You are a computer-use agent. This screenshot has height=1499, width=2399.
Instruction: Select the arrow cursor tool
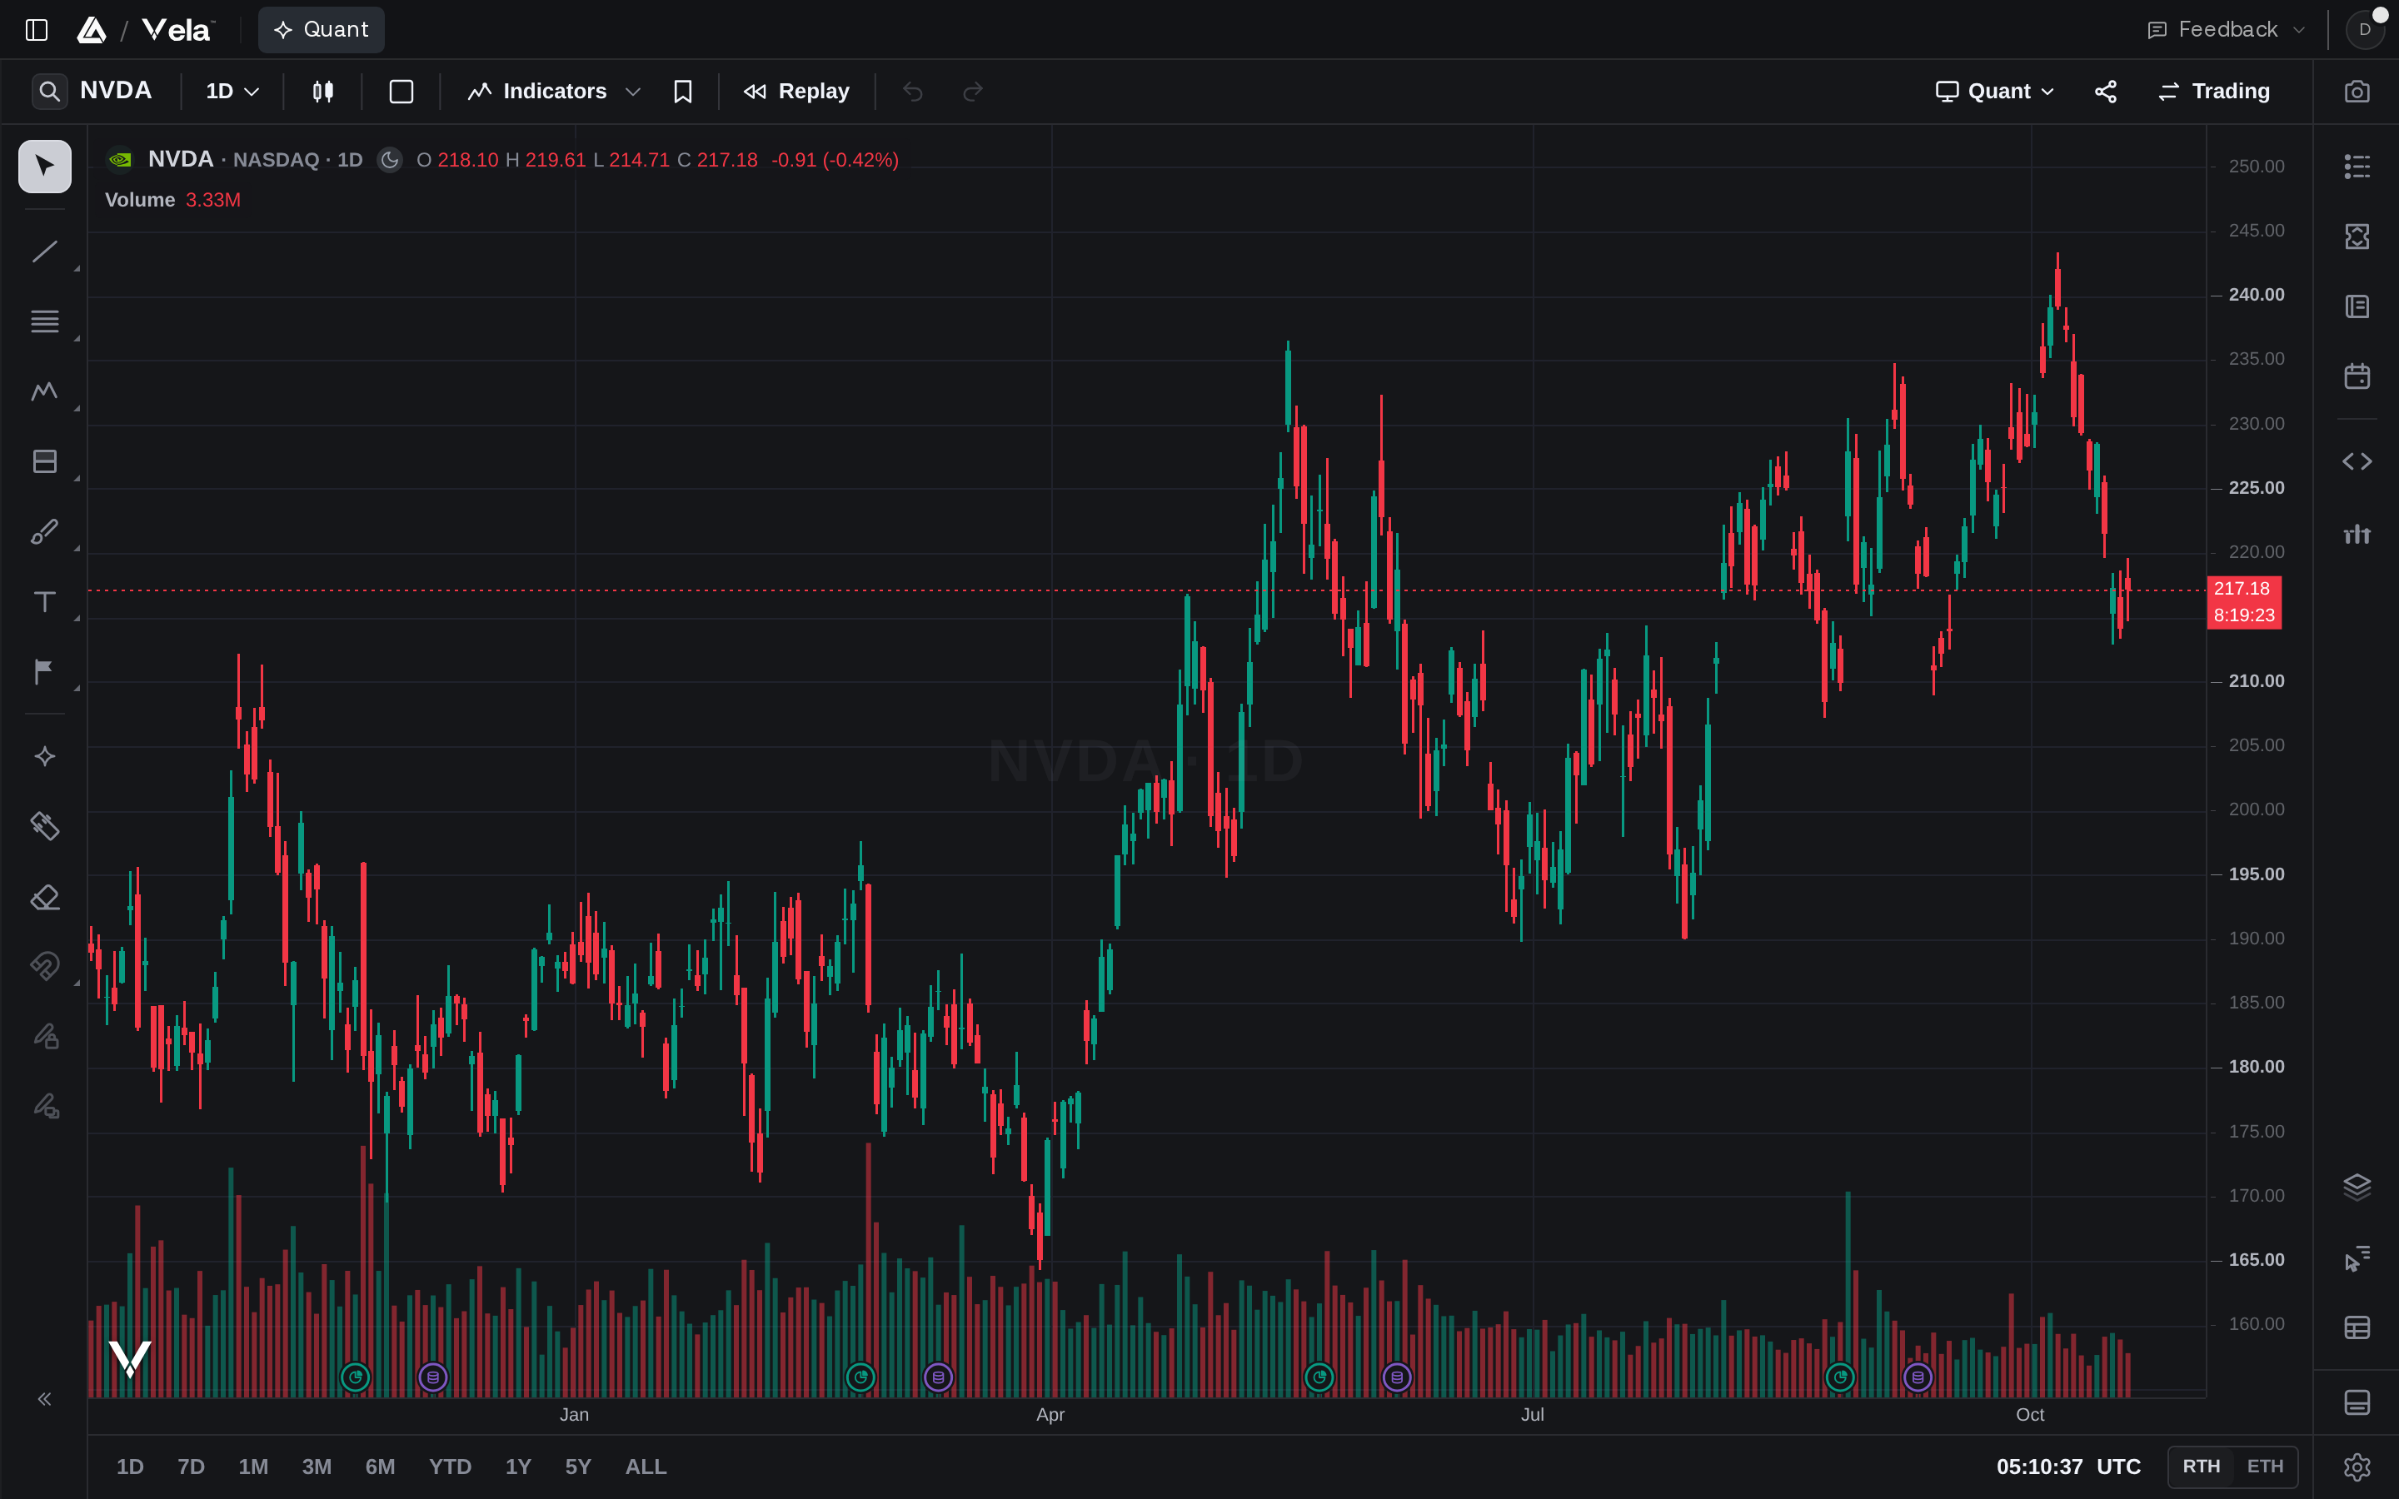[x=45, y=166]
